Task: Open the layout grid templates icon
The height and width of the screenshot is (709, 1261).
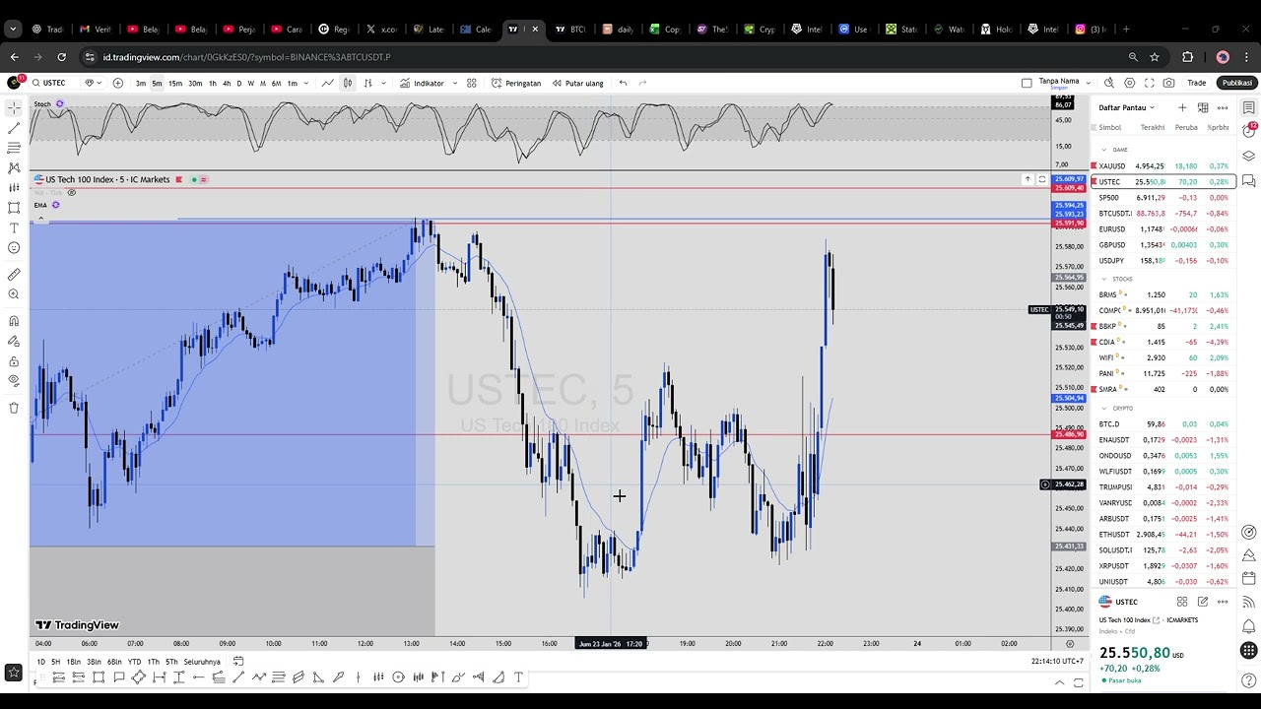Action: click(x=472, y=83)
